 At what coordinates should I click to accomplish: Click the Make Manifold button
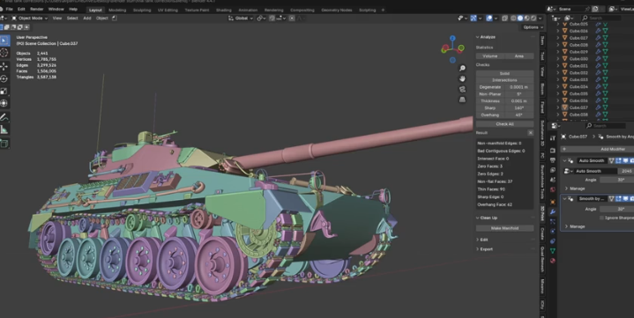504,228
